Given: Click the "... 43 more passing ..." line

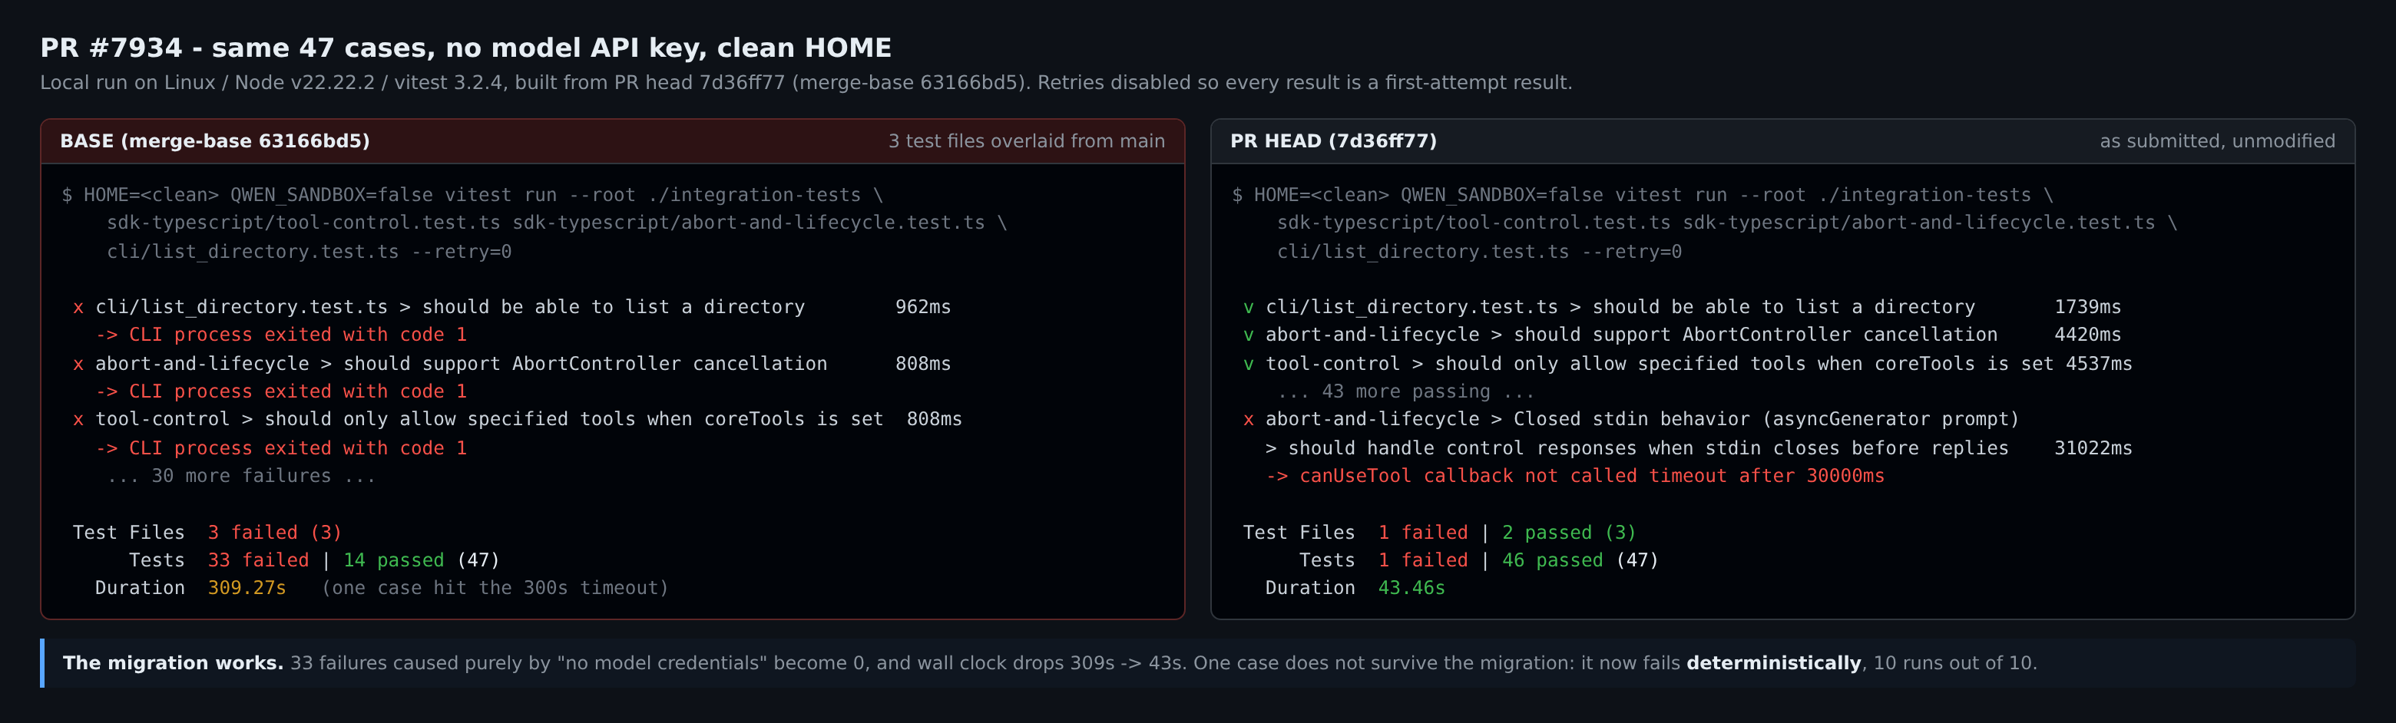Looking at the screenshot, I should pyautogui.click(x=1406, y=391).
